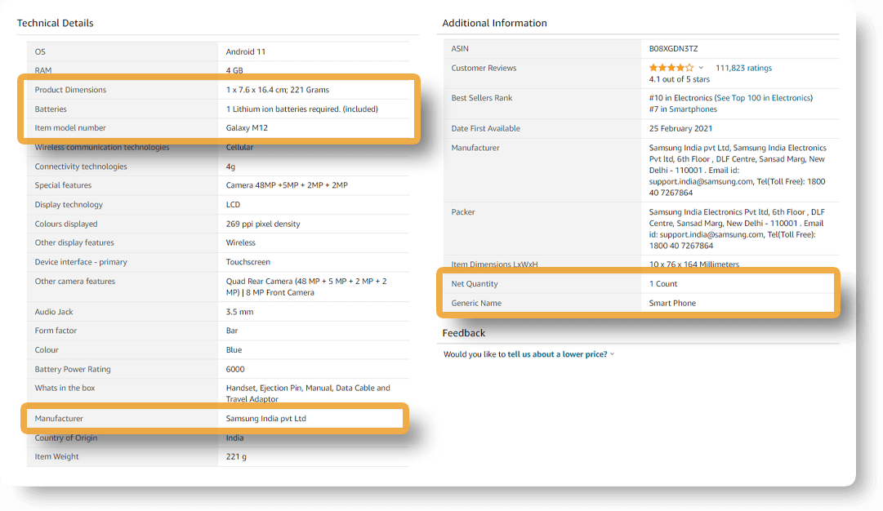Click the Country of Origin value India
Viewport: 883px width, 511px height.
[x=234, y=438]
